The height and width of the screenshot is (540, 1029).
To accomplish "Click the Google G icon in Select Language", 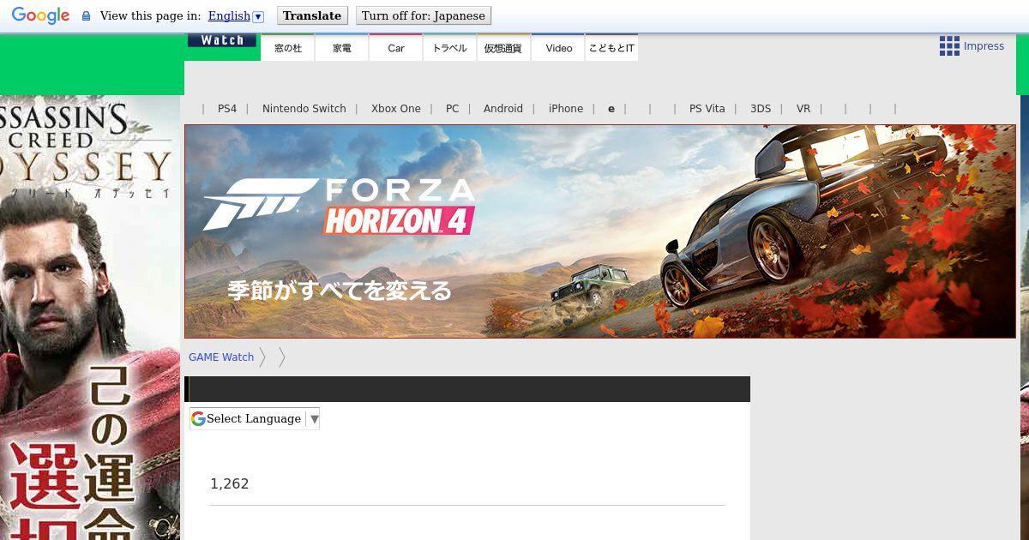I will click(199, 418).
